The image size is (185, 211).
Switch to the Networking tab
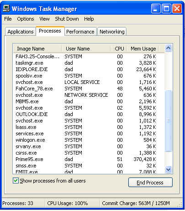[112, 32]
